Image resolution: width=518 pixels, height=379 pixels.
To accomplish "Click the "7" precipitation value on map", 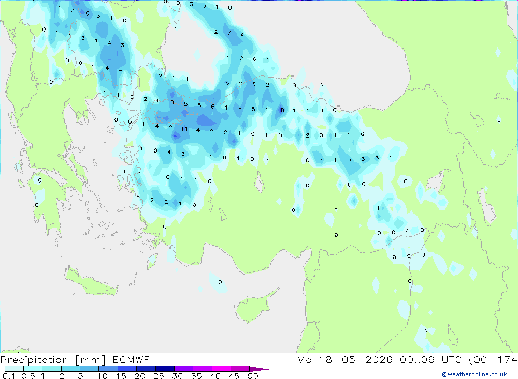I will [x=229, y=33].
